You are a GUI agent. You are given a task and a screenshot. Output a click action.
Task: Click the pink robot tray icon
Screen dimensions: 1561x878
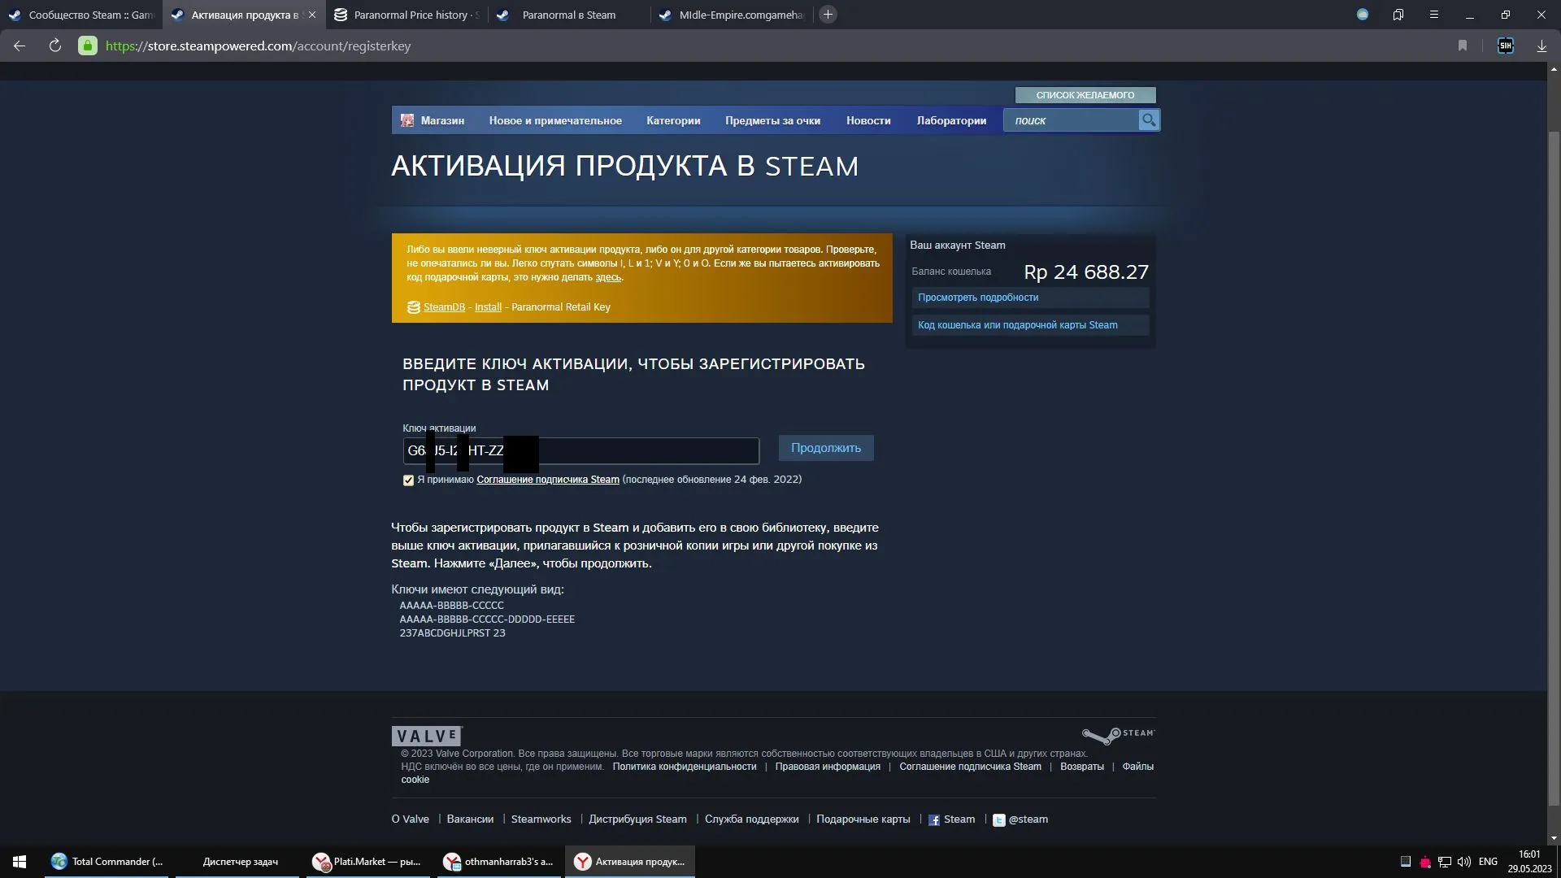click(1425, 862)
